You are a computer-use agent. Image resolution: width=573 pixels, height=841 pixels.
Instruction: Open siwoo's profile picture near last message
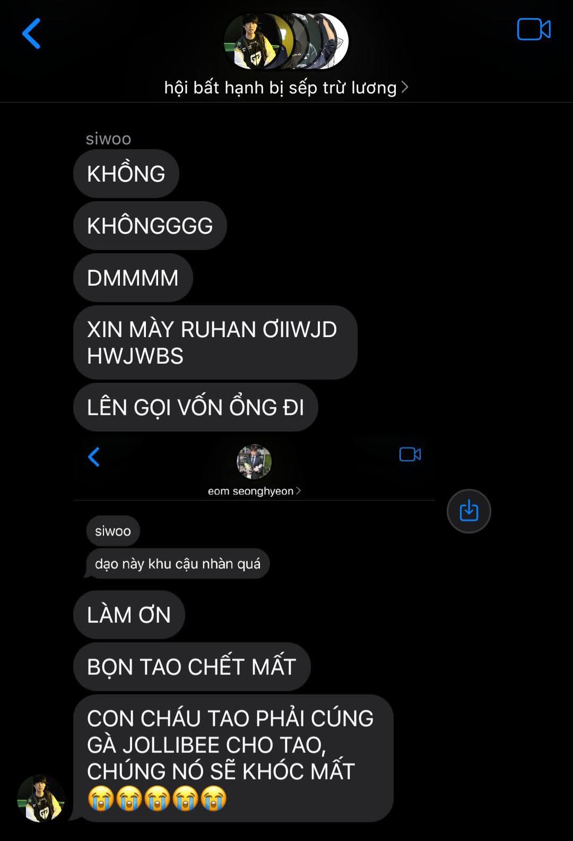(x=41, y=799)
